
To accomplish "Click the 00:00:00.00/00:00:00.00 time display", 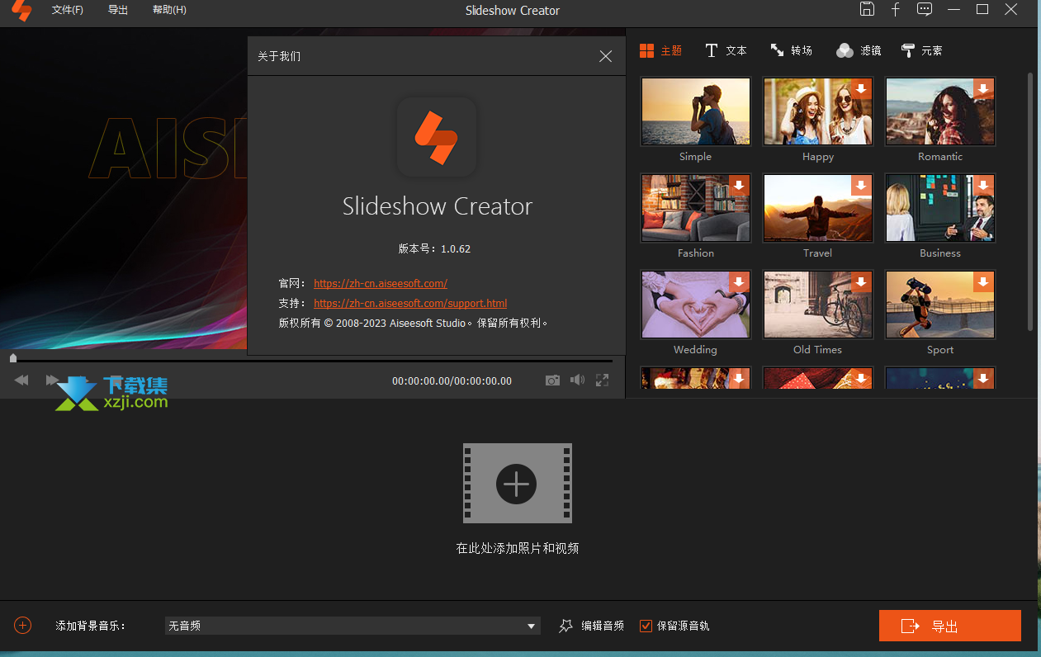I will 452,380.
